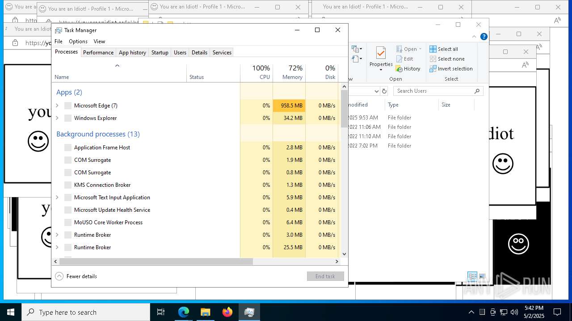Click the Meet Now tray icon
Viewport: 572px width, 321px height.
[x=493, y=312]
